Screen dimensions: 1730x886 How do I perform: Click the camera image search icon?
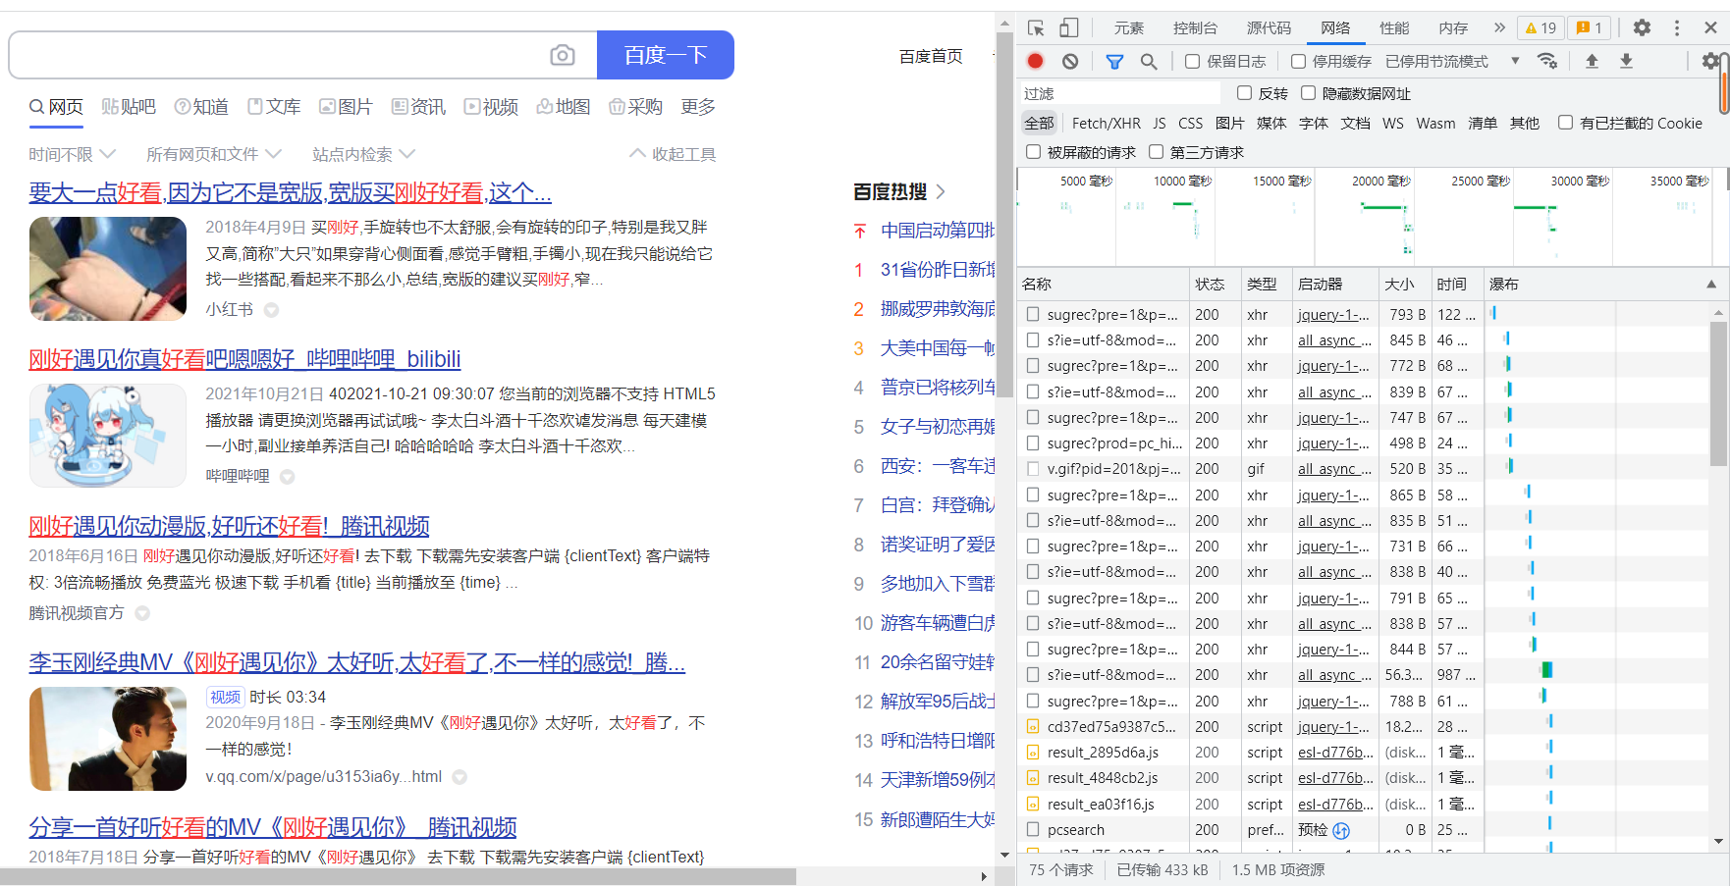coord(563,55)
